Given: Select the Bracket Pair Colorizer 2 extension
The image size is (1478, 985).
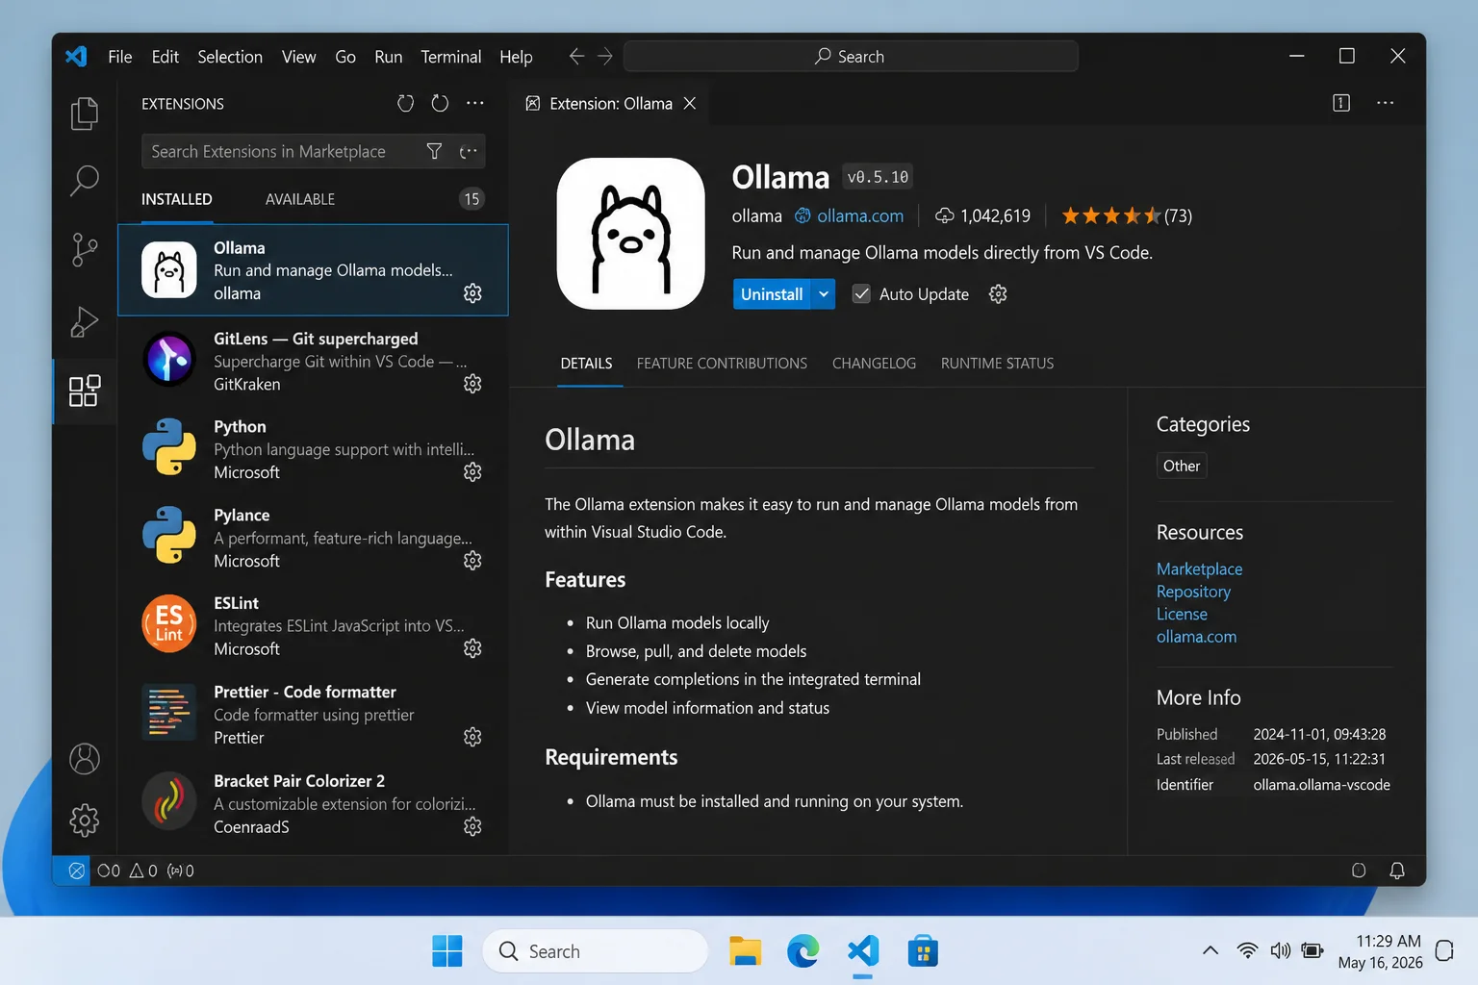Looking at the screenshot, I should [x=313, y=803].
